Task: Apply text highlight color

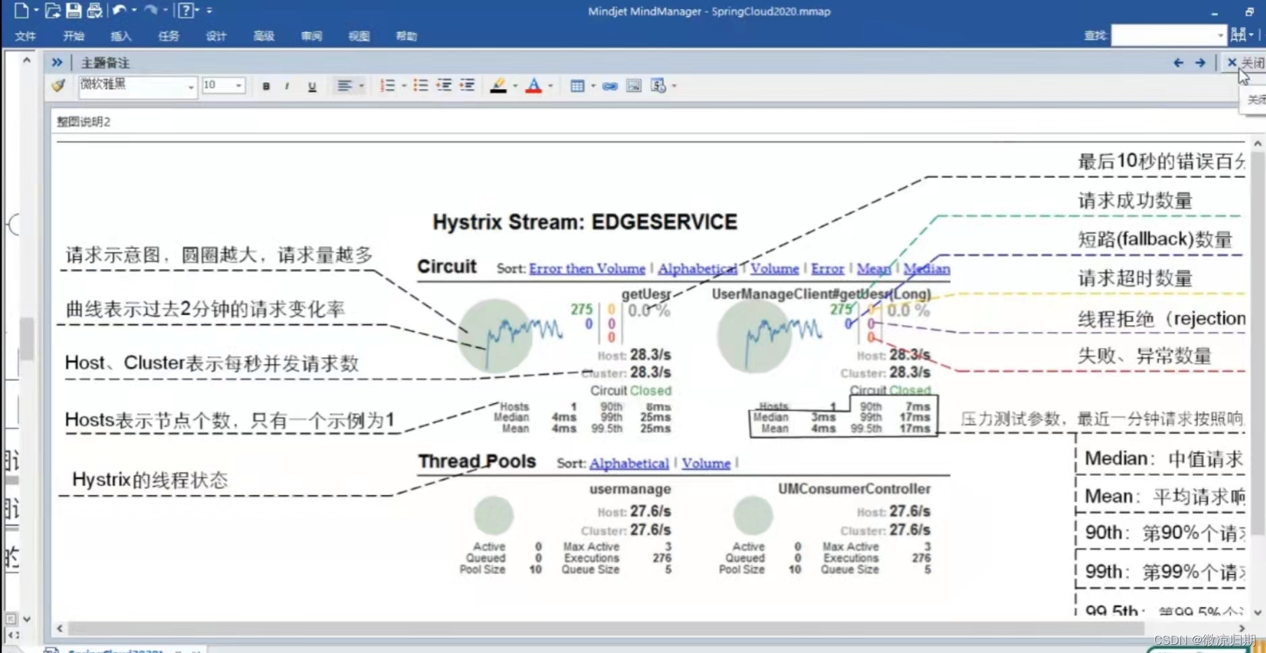Action: (x=498, y=86)
